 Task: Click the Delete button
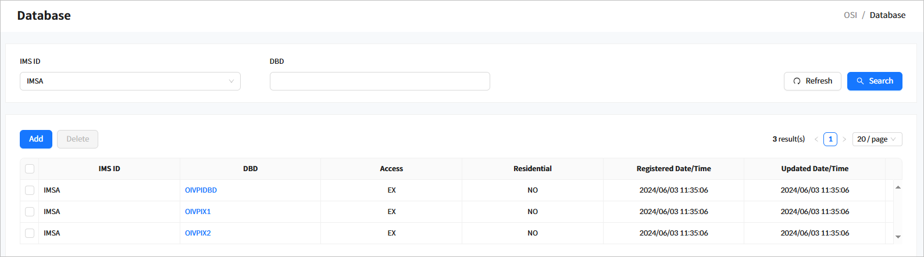(x=77, y=139)
